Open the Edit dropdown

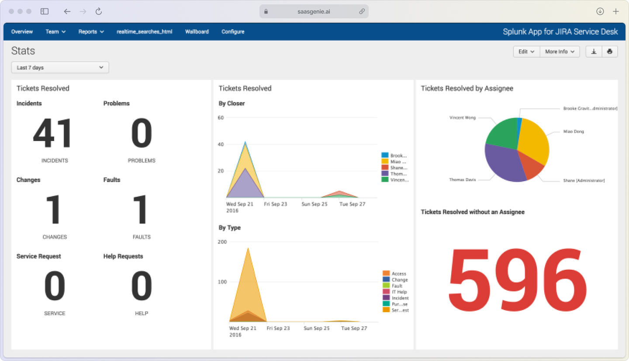526,52
